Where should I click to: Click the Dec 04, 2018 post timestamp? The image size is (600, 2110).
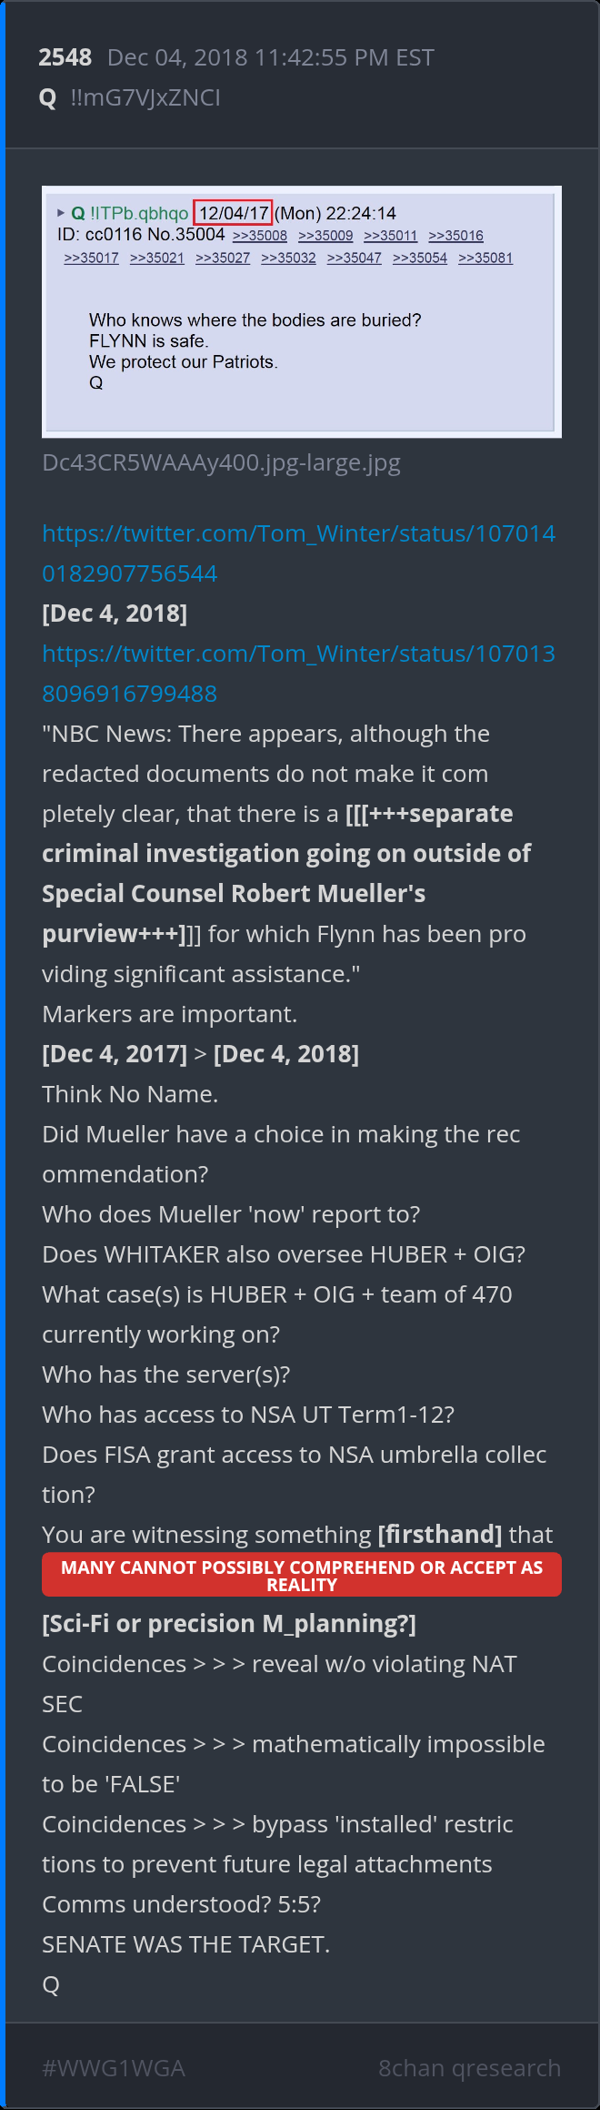click(270, 57)
